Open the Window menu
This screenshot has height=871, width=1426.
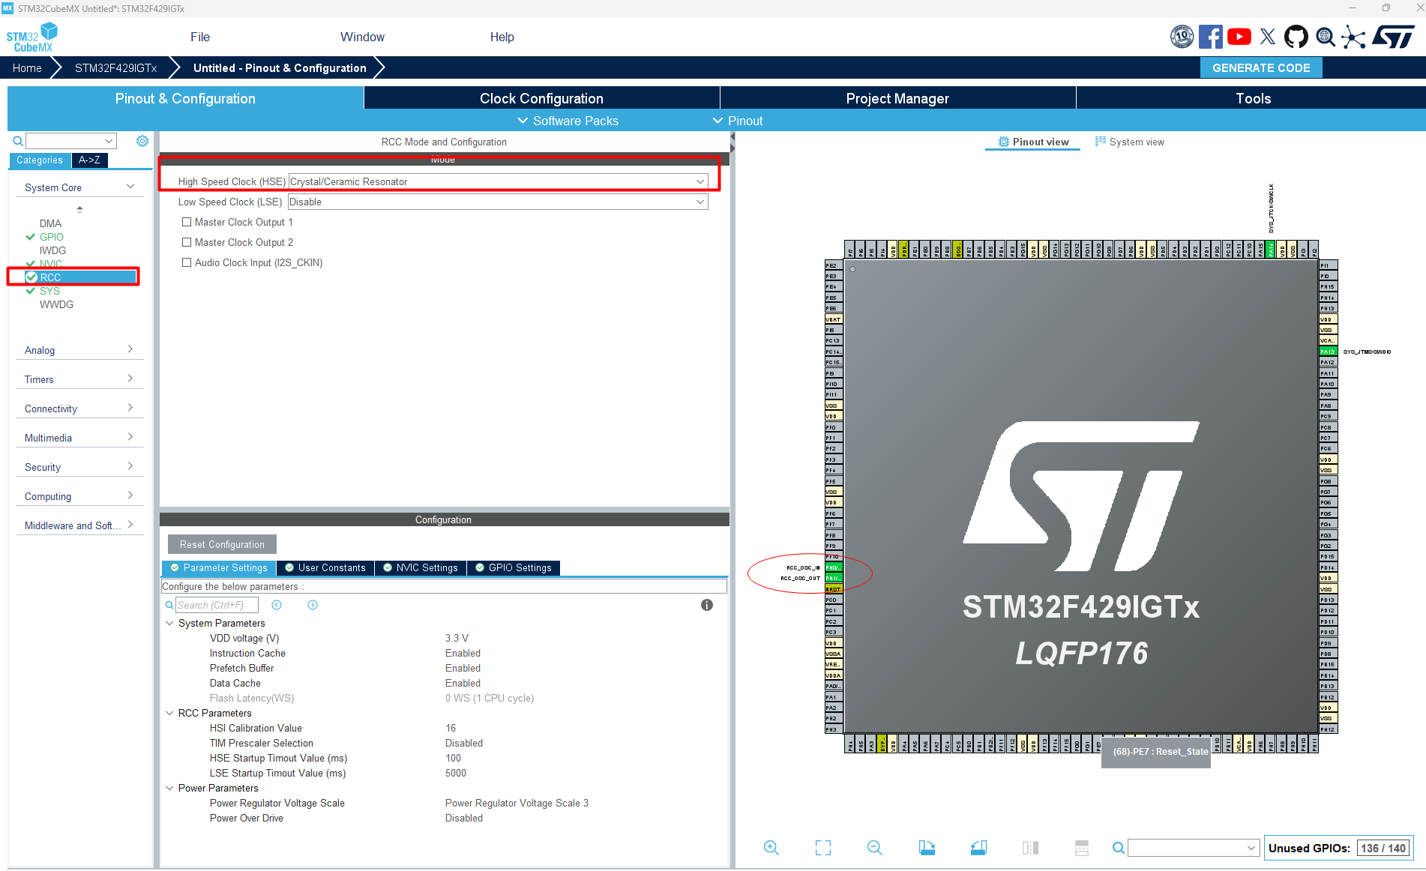362,37
